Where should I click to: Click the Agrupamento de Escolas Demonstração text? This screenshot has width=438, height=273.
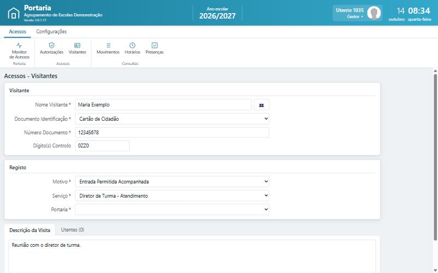tap(63, 15)
